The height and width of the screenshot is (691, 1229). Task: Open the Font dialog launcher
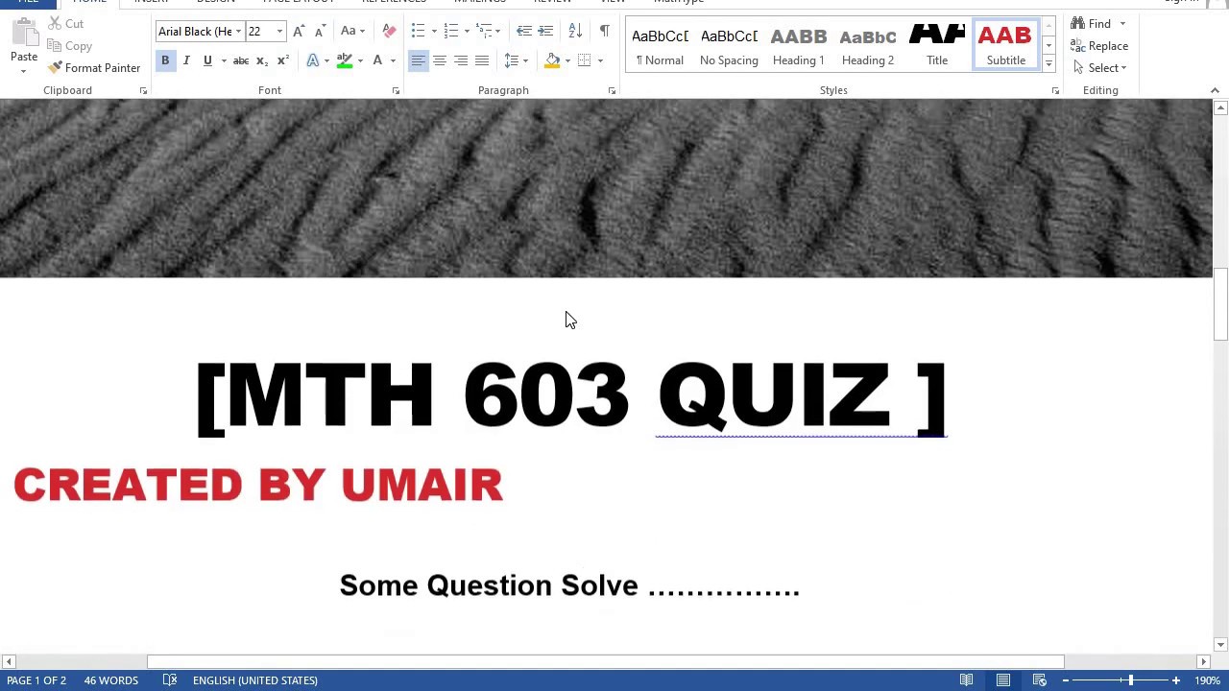coord(396,90)
